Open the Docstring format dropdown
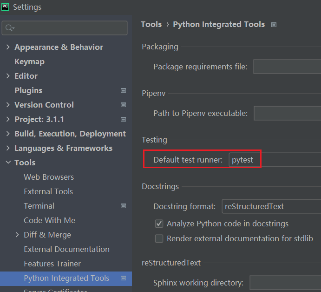The height and width of the screenshot is (292, 321). pyautogui.click(x=271, y=206)
